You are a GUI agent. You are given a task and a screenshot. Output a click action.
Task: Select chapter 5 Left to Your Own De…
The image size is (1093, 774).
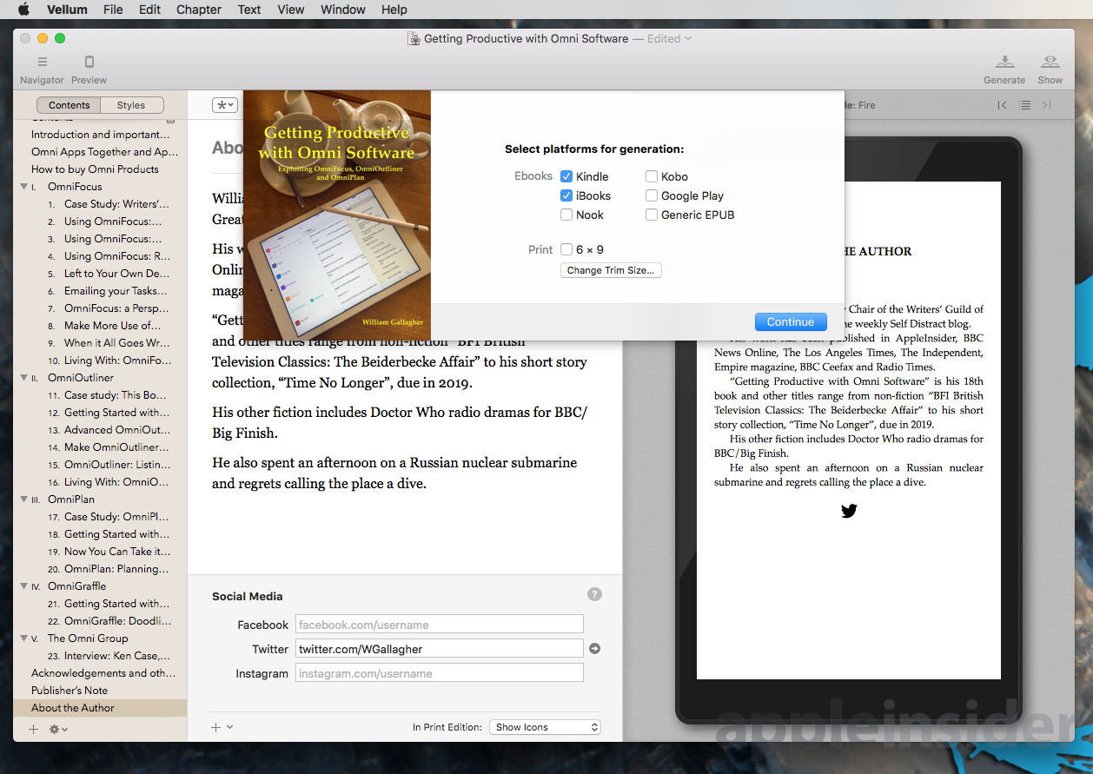(100, 274)
